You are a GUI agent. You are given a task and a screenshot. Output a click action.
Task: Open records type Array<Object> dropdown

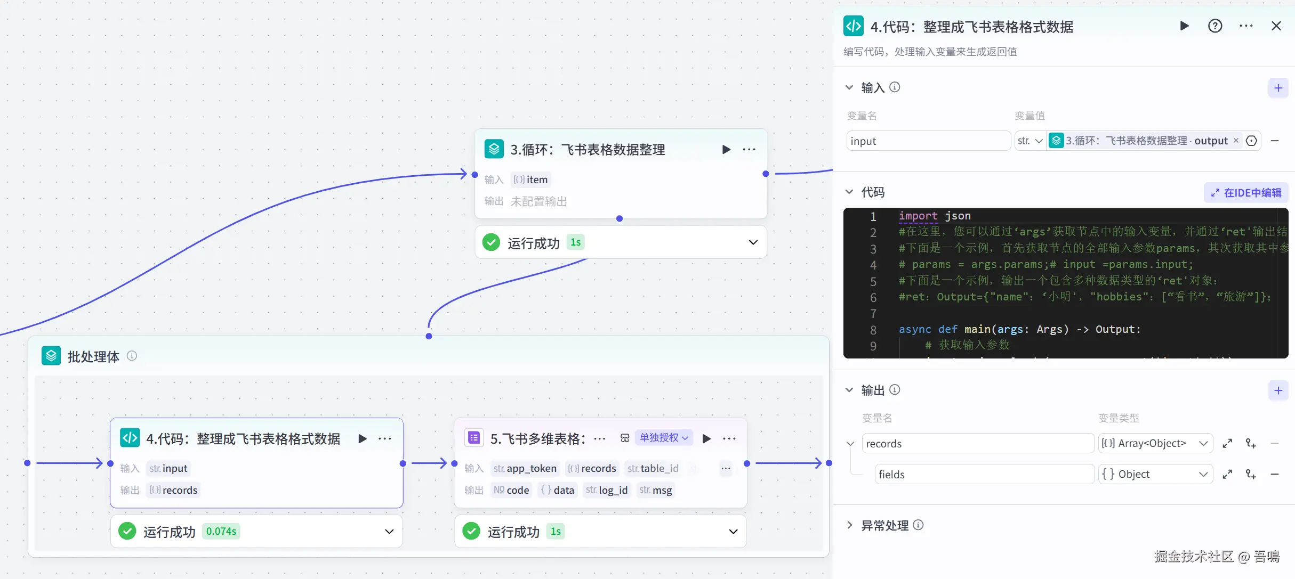[1155, 443]
